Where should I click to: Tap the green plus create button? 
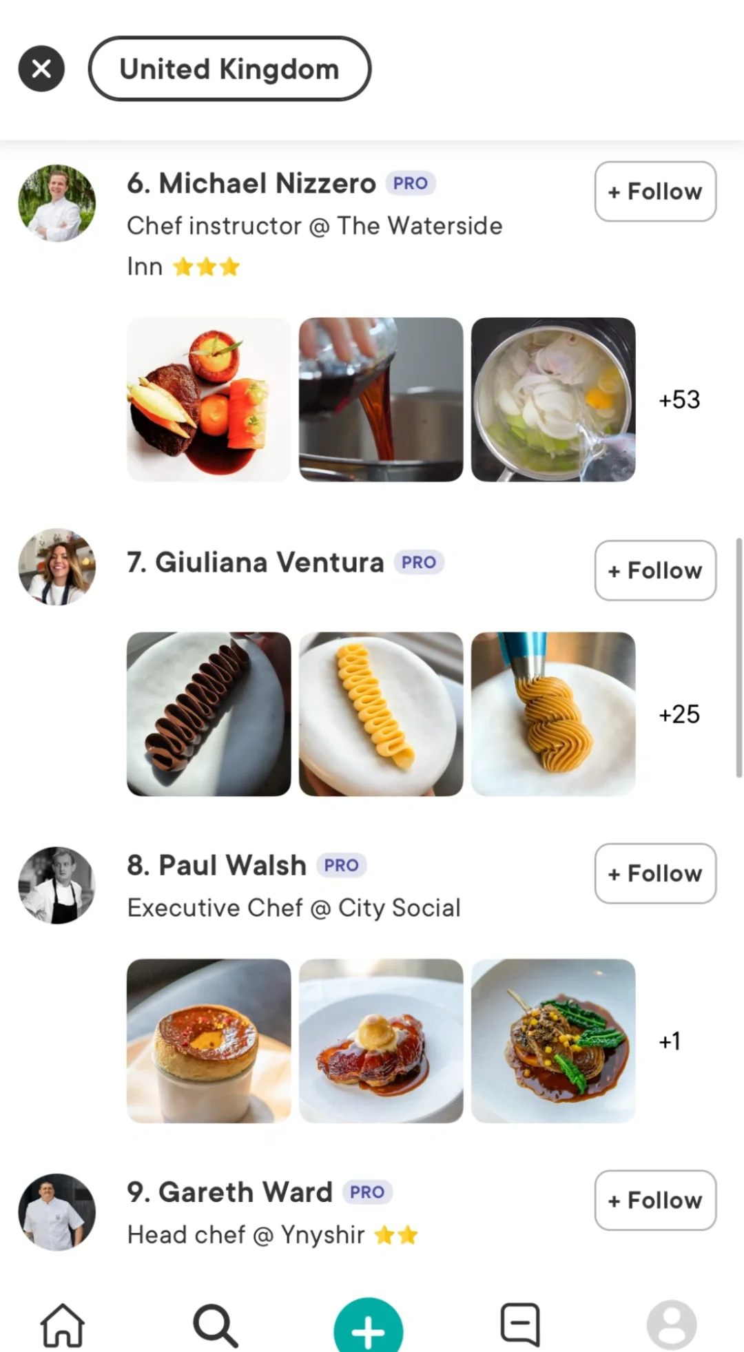[369, 1326]
